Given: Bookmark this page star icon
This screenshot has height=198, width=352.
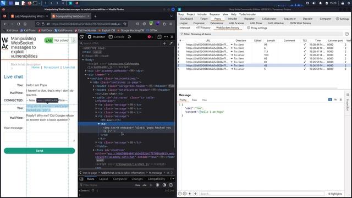Looking at the screenshot, I should tap(125, 24).
